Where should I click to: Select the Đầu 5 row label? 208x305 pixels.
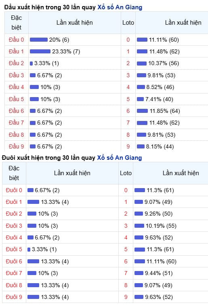point(16,99)
